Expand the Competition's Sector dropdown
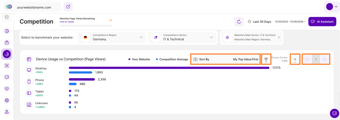 182,38
